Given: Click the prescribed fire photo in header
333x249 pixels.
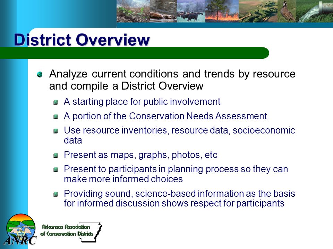Looking at the screenshot, I should pyautogui.click(x=222, y=11).
